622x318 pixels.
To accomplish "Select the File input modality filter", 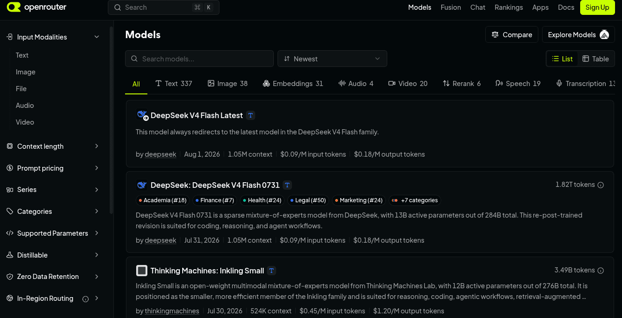I will pos(21,89).
